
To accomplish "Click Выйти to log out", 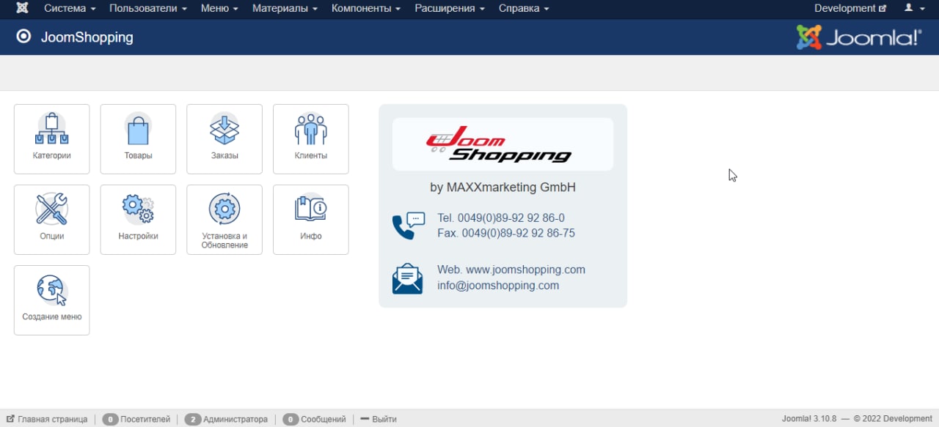I will [379, 419].
